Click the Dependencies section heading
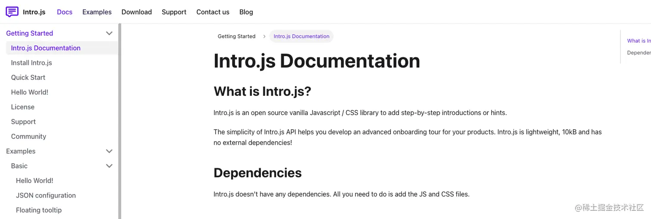 click(257, 173)
